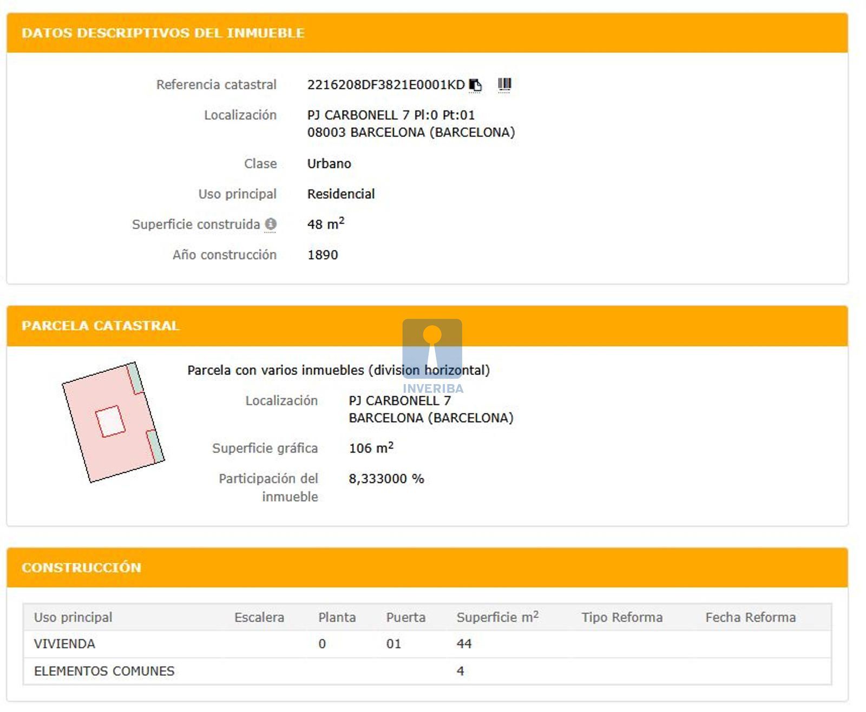Viewport: 866px width, 712px height.
Task: Select the cadastral reference number 2216208DF3821E0001KD
Action: pyautogui.click(x=385, y=85)
